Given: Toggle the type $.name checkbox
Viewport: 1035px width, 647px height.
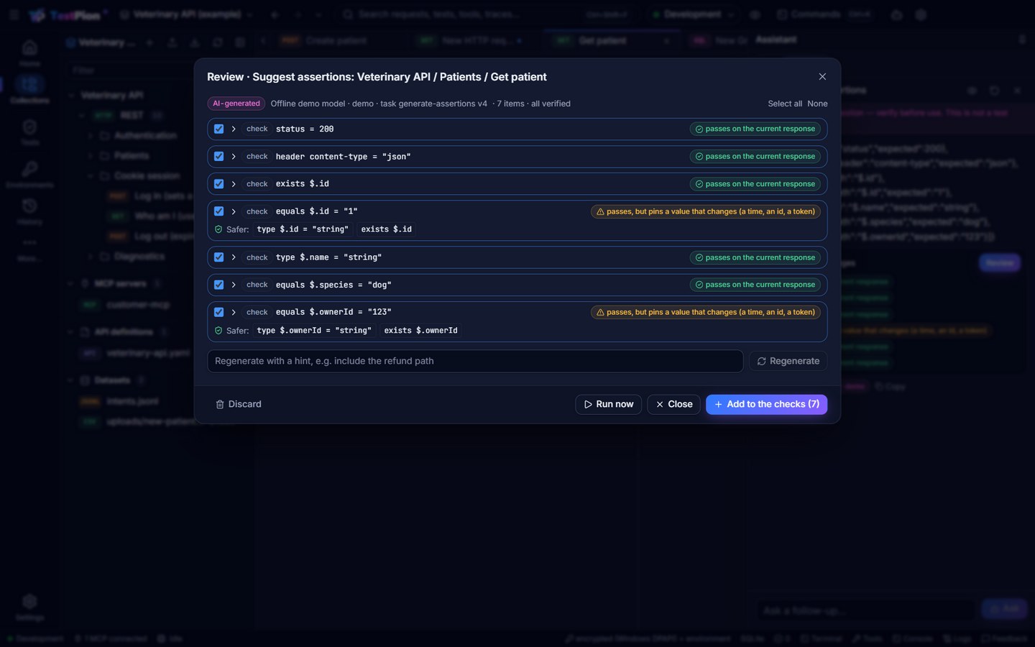Looking at the screenshot, I should pos(219,257).
